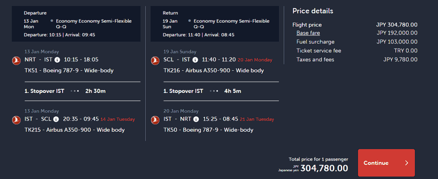Click Turkish Airlines logo beside flight TK51
Screen dimensions: 438x179
click(16, 61)
